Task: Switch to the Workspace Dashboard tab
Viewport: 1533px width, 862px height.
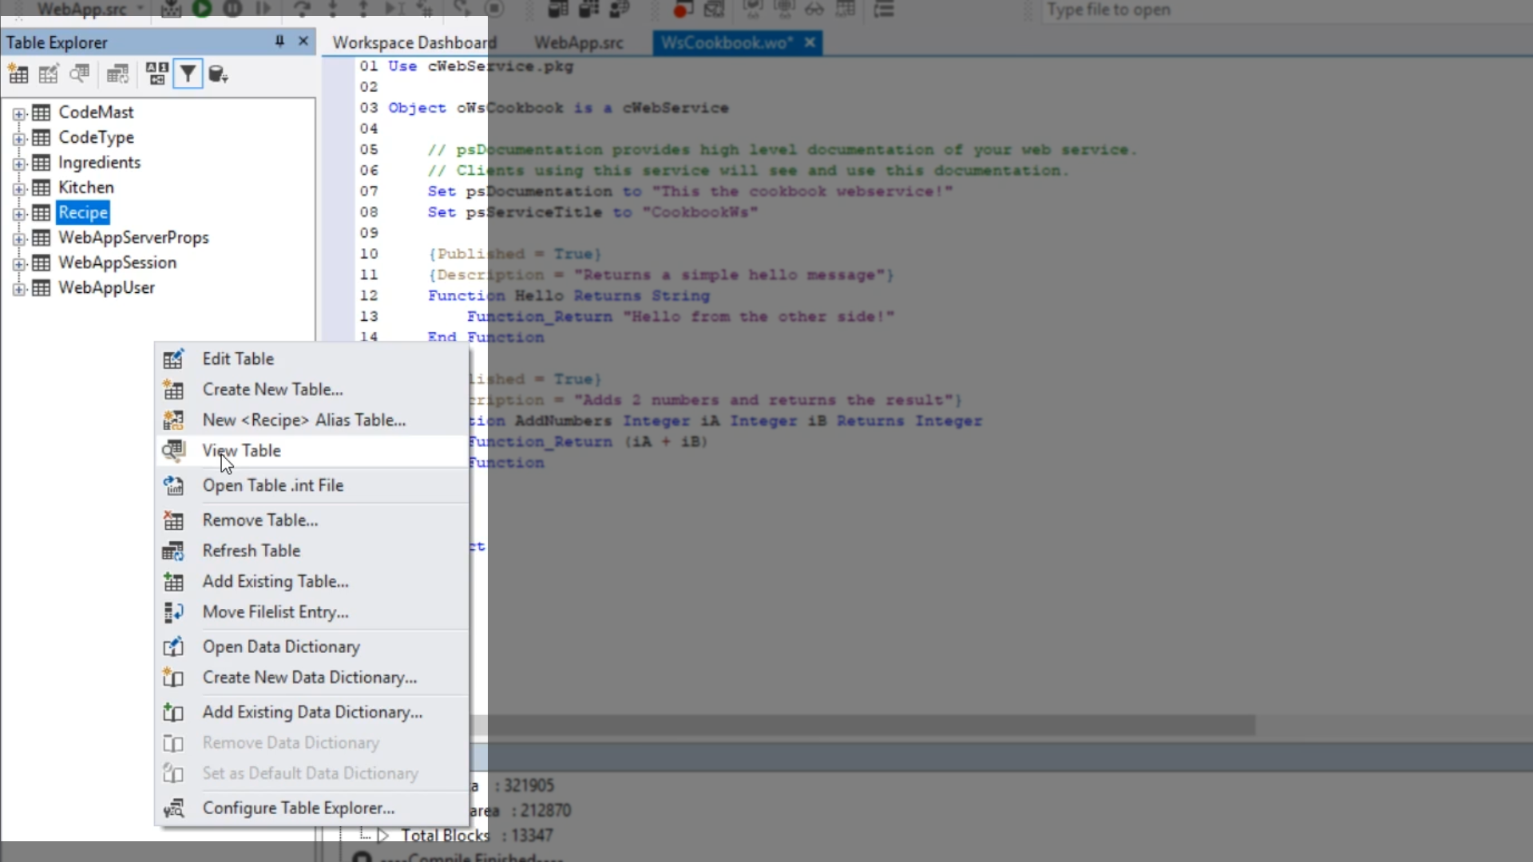Action: click(414, 43)
